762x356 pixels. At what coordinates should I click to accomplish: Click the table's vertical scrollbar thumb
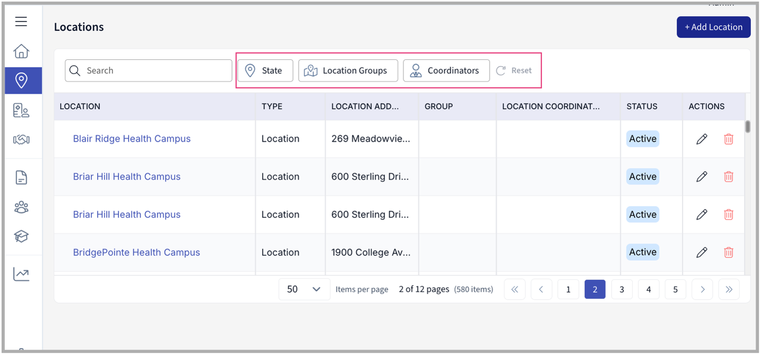[748, 127]
